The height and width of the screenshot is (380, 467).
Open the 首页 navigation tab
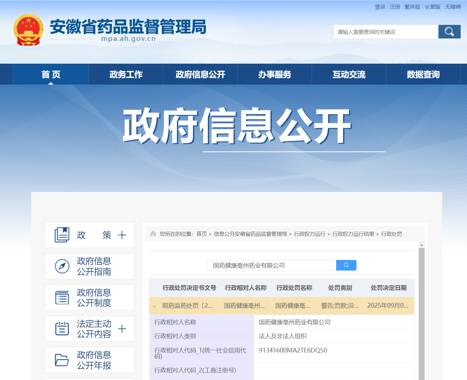coord(51,74)
